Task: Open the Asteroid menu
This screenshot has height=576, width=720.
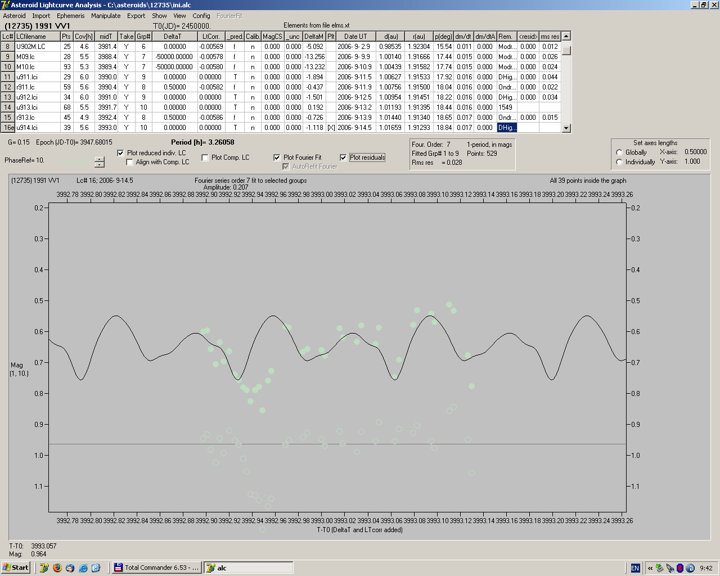Action: tap(14, 16)
